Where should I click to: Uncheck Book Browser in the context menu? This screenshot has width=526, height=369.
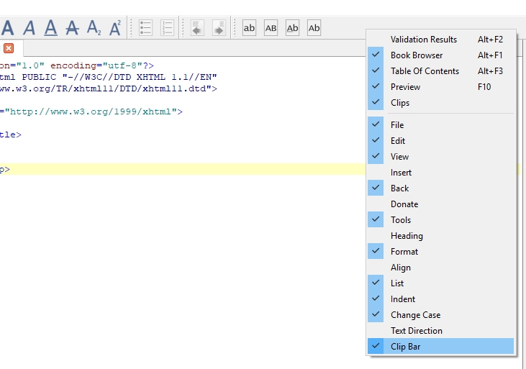click(x=417, y=55)
